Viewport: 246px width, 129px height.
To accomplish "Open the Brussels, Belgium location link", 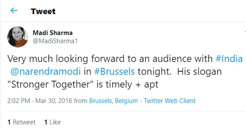I will tap(114, 101).
